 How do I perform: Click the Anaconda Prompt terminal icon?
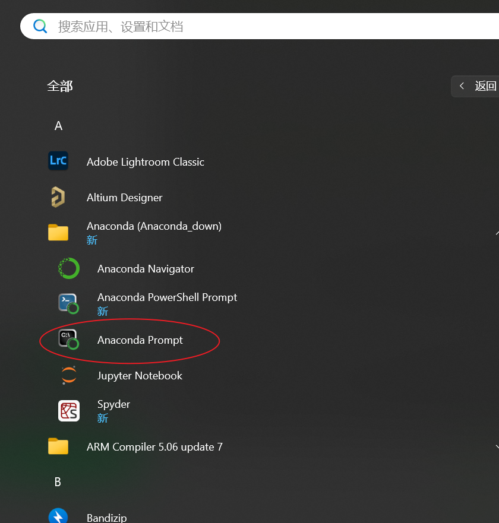(x=69, y=340)
